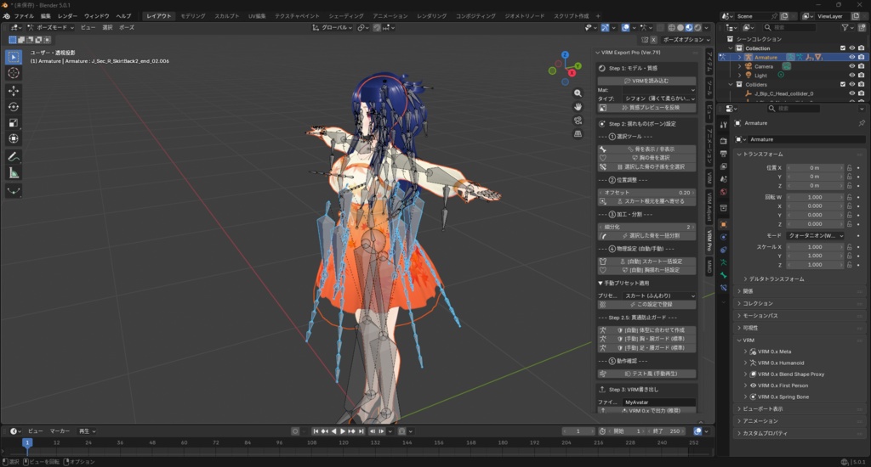Open the Pose Mode dropdown
This screenshot has width=871, height=467.
click(x=50, y=27)
